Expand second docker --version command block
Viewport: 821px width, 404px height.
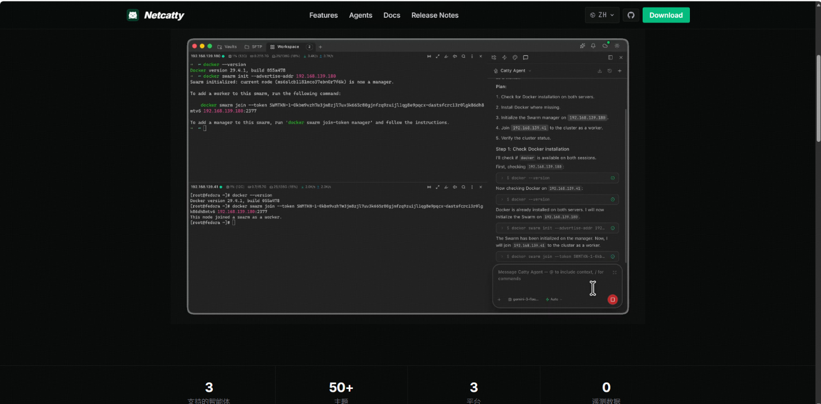tap(557, 199)
